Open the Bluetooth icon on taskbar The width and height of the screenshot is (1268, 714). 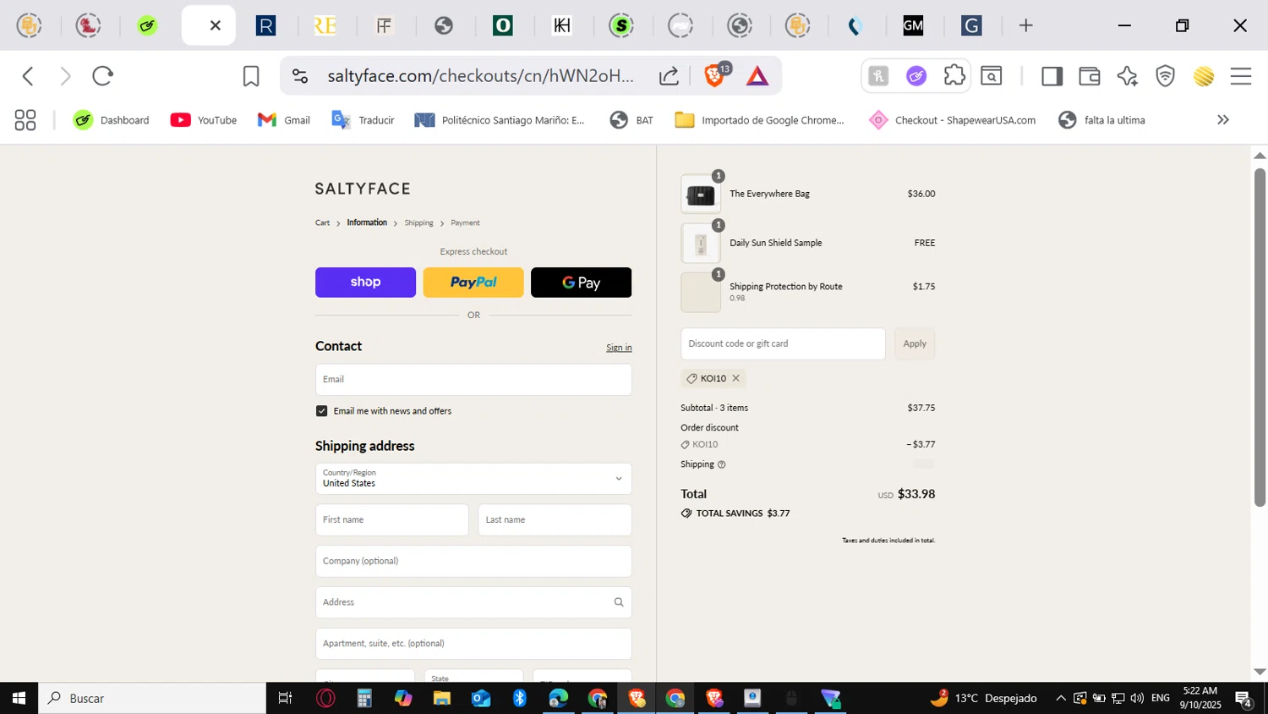(519, 699)
